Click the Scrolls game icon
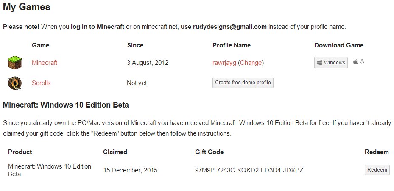Image resolution: width=394 pixels, height=191 pixels. tap(15, 83)
